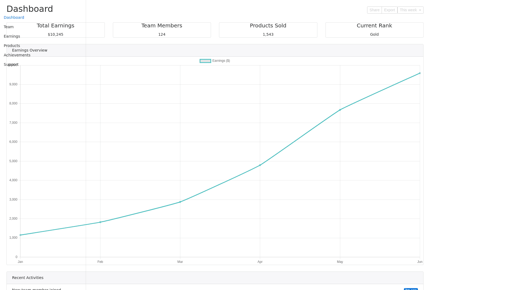Click the Current Rank card

pyautogui.click(x=374, y=30)
